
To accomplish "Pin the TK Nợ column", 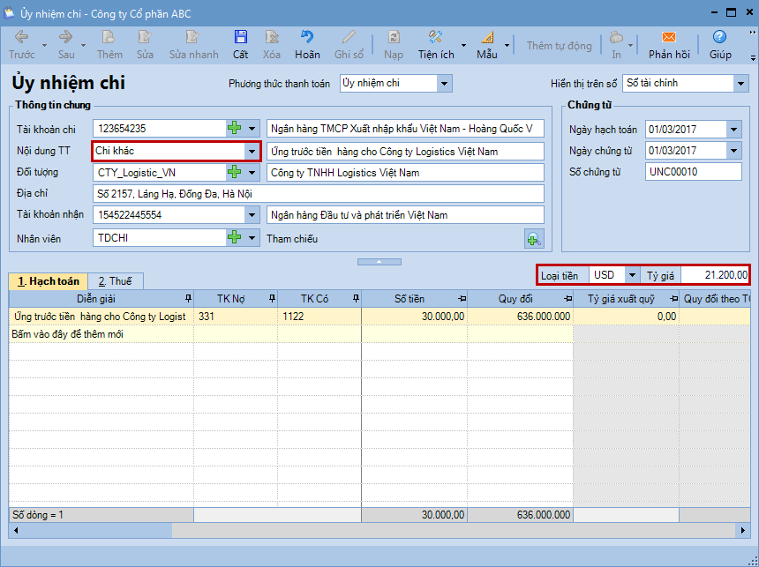I will 272,299.
